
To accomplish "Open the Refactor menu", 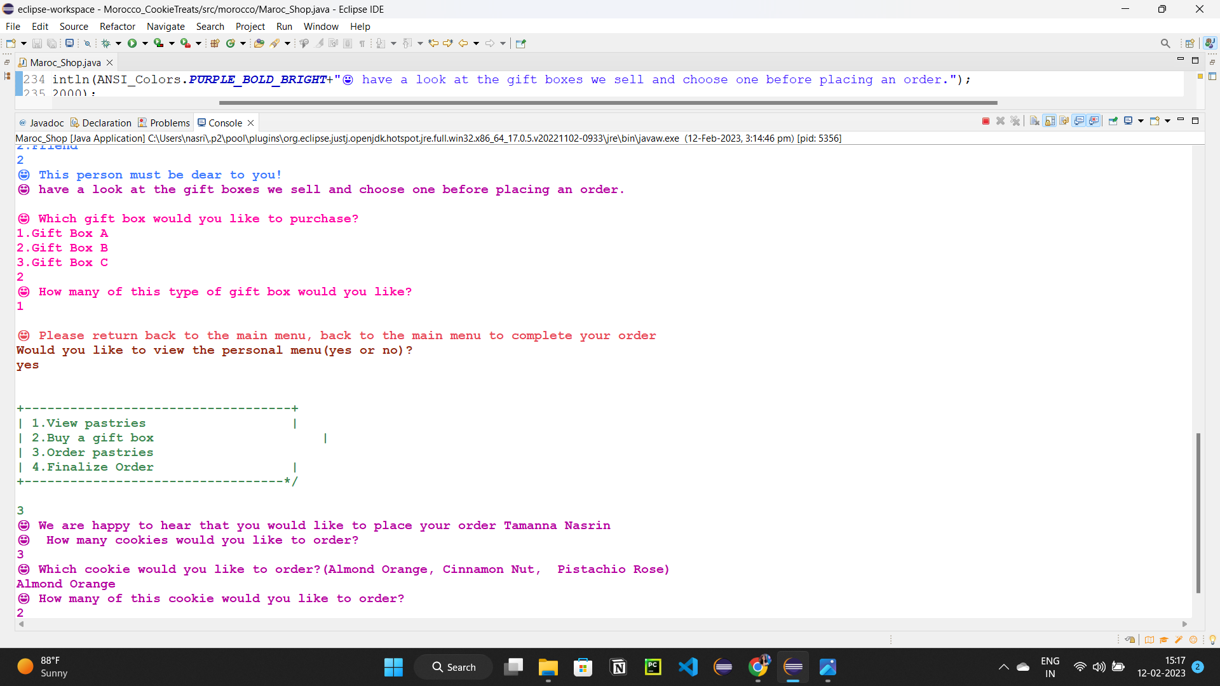I will click(117, 26).
